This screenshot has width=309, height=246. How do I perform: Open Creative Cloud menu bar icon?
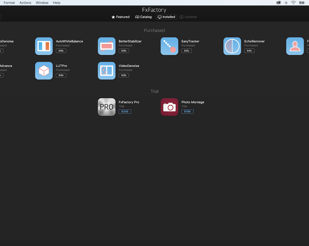(x=278, y=3)
